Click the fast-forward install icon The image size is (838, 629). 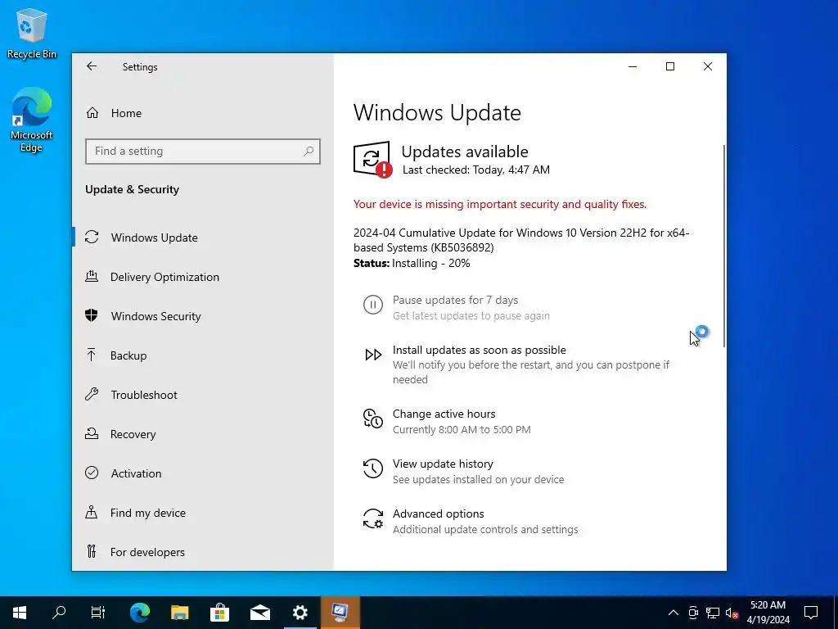(373, 355)
